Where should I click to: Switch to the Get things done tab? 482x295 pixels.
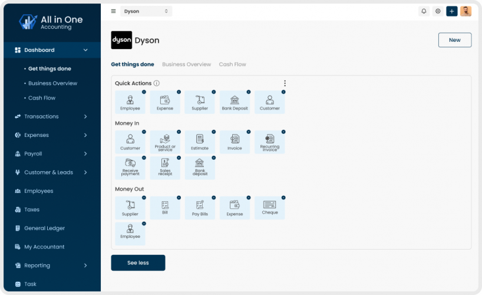click(133, 64)
